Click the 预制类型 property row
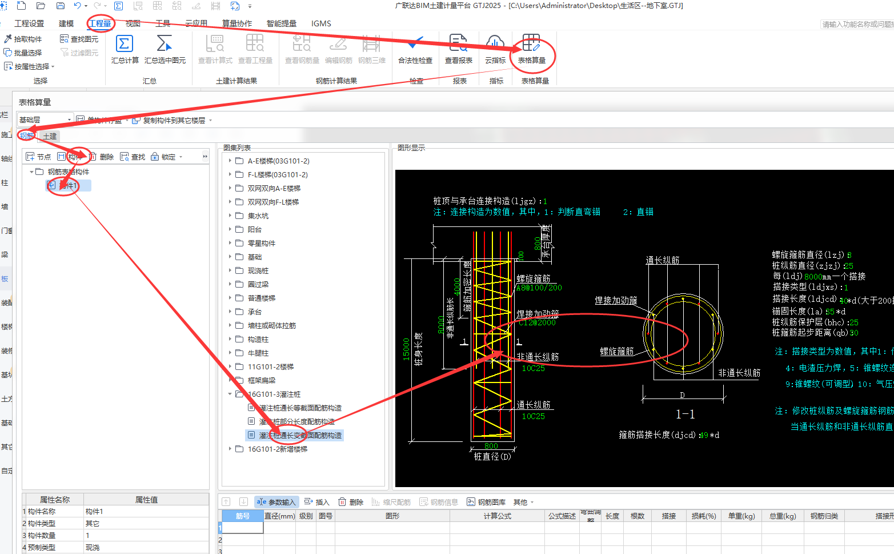 click(x=115, y=547)
